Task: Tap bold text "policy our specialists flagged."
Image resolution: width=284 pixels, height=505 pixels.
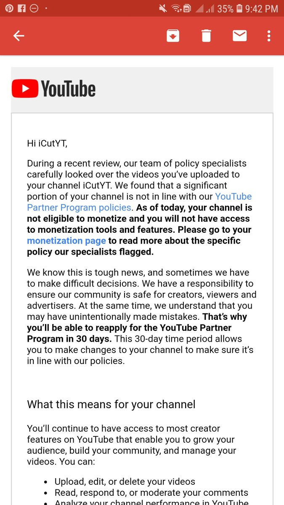Action: pos(90,252)
